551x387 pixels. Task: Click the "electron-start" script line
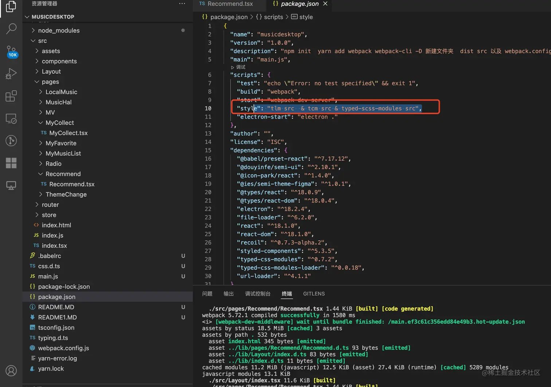pos(287,117)
